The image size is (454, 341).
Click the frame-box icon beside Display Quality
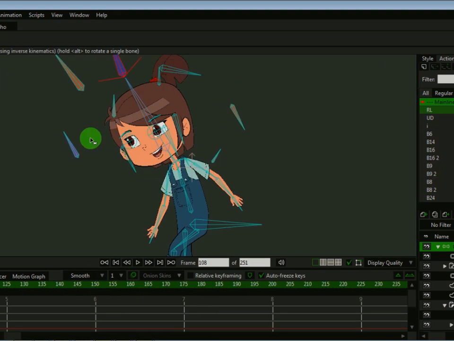[x=358, y=263]
